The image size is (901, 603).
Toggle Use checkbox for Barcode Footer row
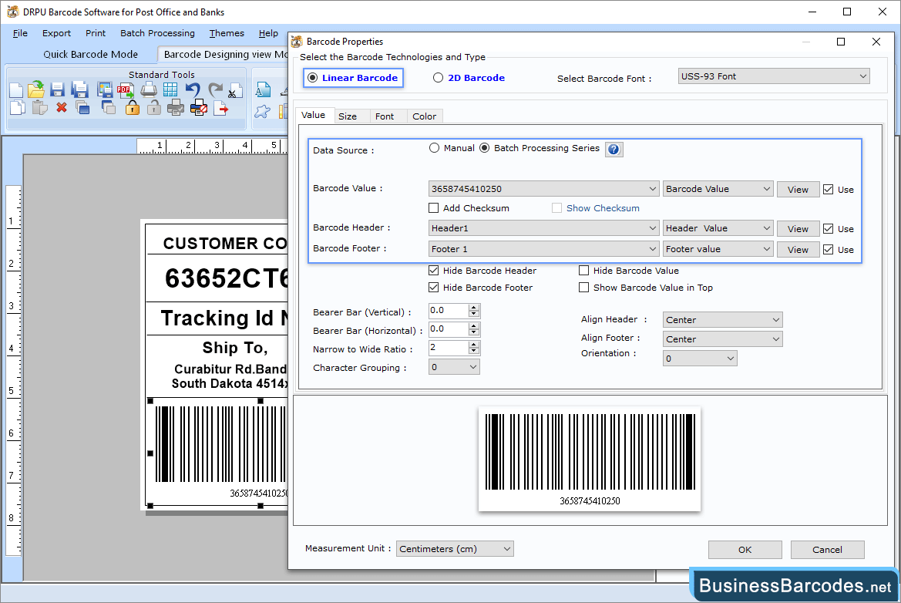(828, 250)
